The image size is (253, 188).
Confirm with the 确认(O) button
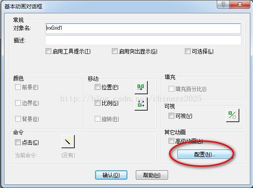111,175
